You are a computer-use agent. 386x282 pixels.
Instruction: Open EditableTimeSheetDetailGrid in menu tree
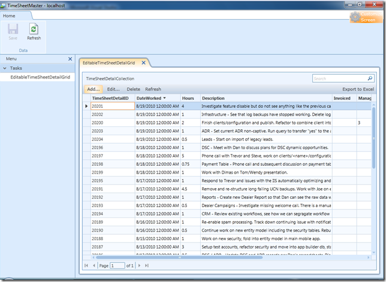coord(40,77)
